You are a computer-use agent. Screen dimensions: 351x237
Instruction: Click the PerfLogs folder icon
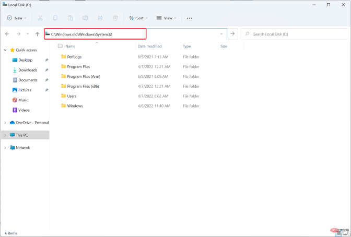(63, 56)
